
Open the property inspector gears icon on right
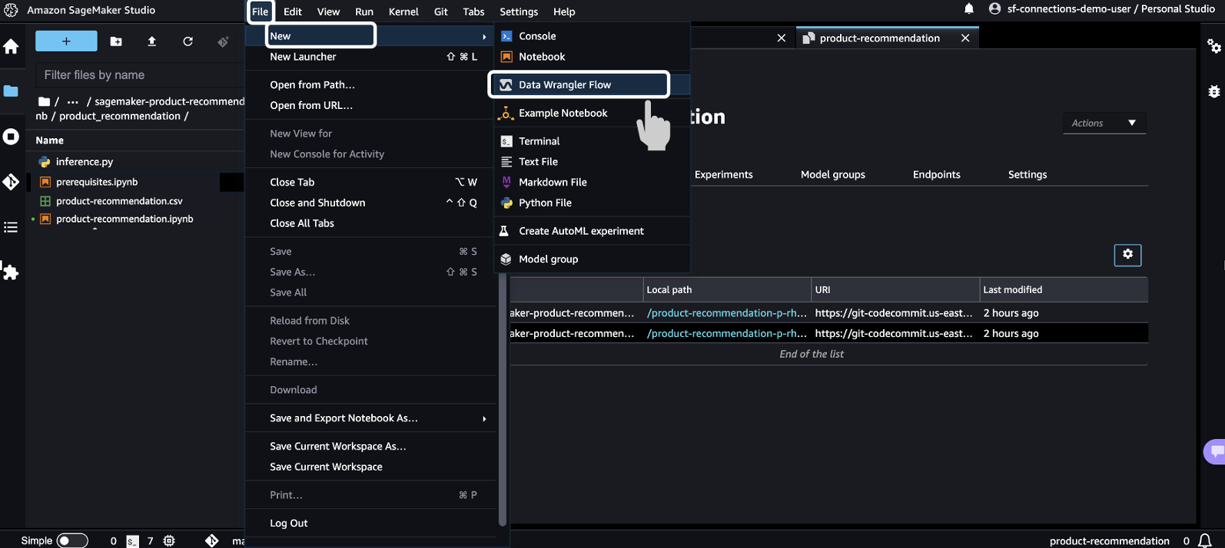click(x=1214, y=46)
